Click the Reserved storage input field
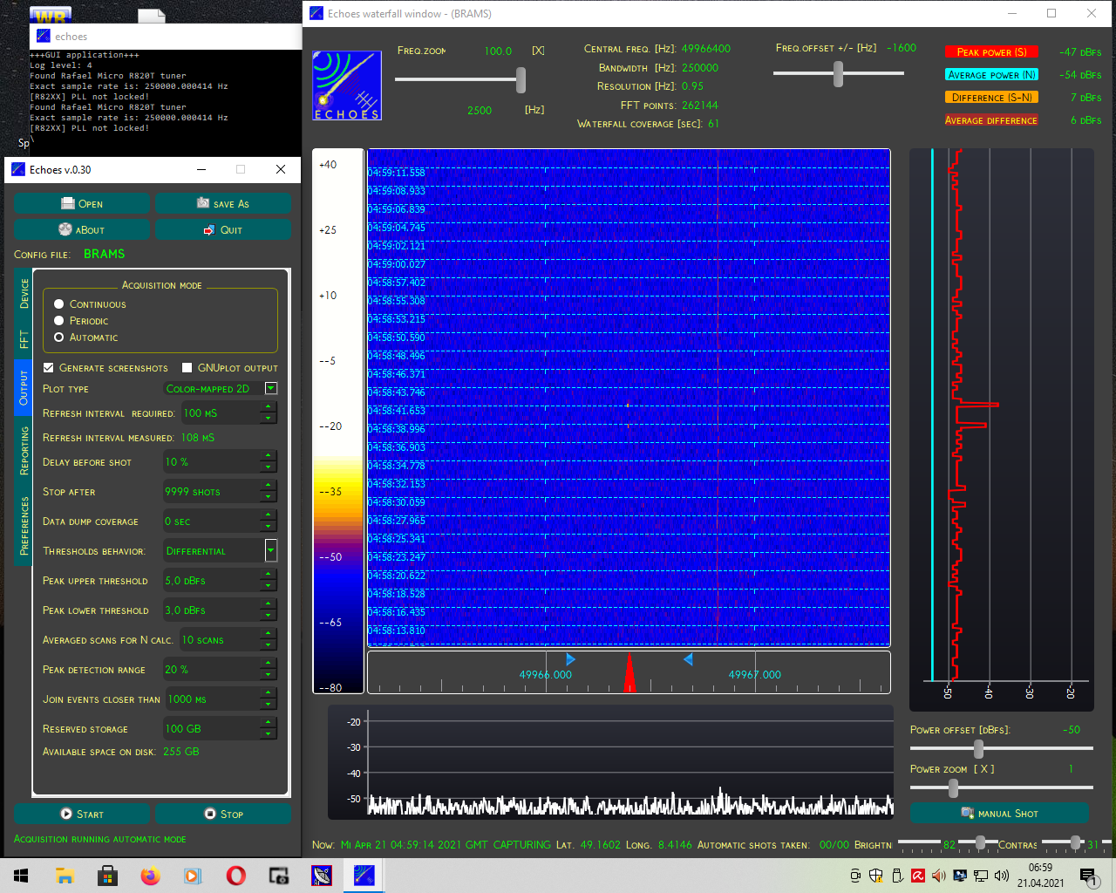This screenshot has width=1116, height=893. coord(221,728)
